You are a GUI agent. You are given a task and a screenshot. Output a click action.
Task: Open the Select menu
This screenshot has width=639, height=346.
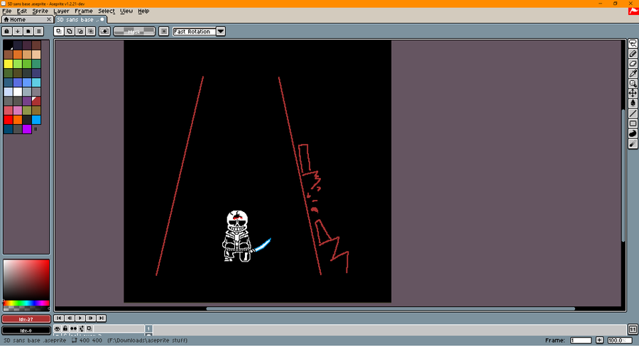(x=106, y=11)
